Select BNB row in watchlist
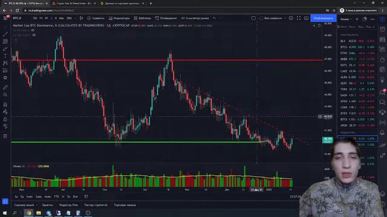The height and width of the screenshot is (217, 387). 357,59
